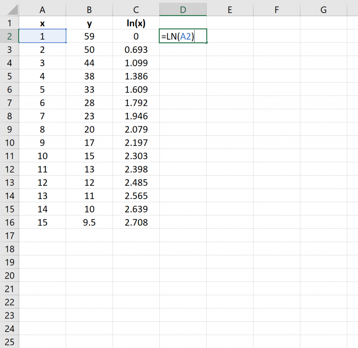Select column A header
The image size is (358, 348).
click(x=42, y=10)
